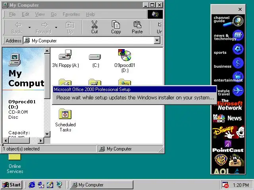Open the Favorites menu

(71, 14)
